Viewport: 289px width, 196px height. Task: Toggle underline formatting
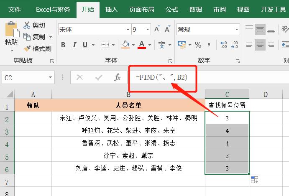coord(85,45)
